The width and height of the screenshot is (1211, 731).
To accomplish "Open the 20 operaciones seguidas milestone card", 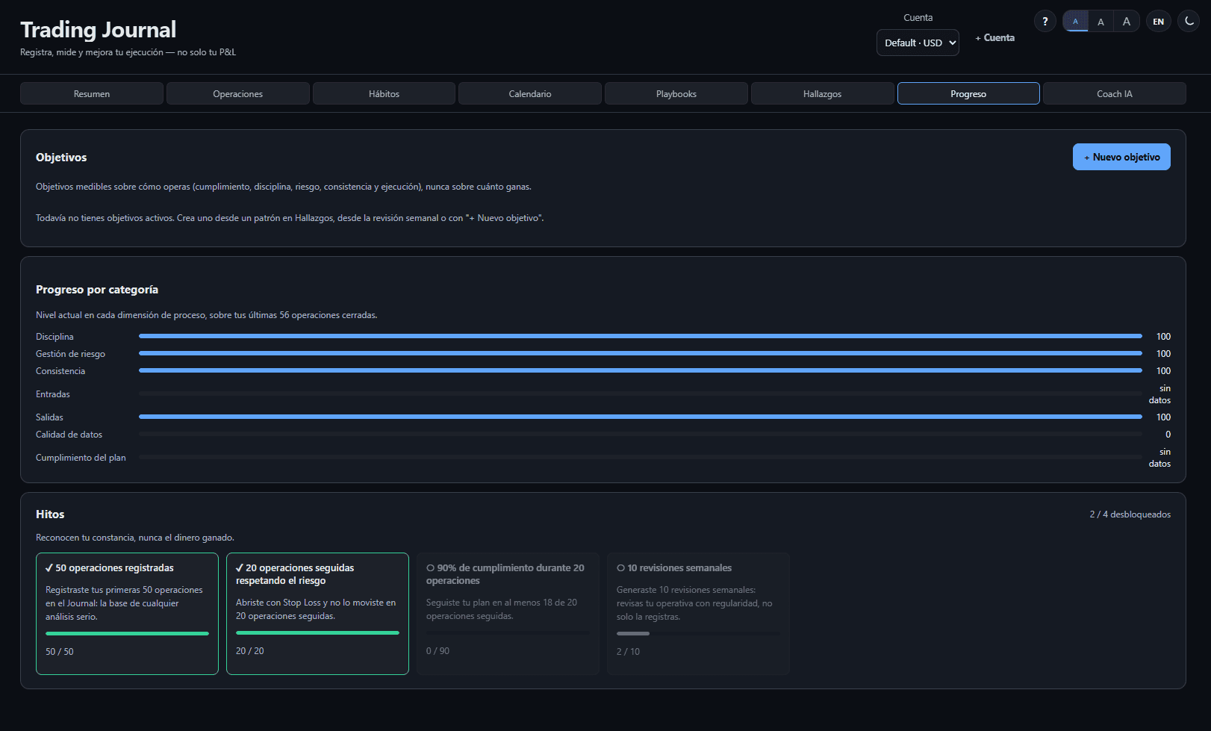I will [317, 614].
